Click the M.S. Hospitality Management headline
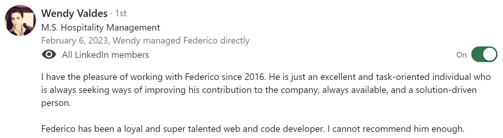The height and width of the screenshot is (138, 503). (x=101, y=27)
